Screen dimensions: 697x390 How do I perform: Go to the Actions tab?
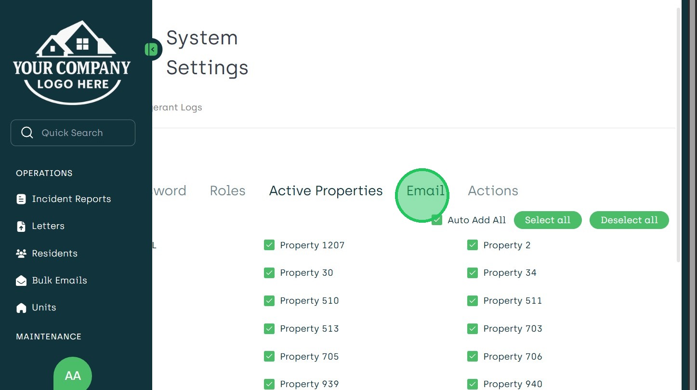click(x=493, y=191)
